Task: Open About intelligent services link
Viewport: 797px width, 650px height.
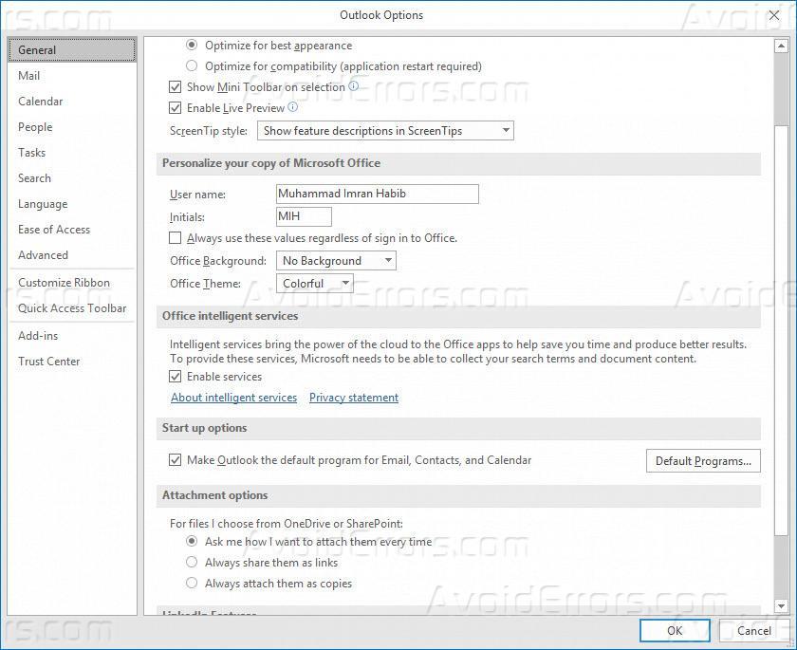Action: pos(233,398)
